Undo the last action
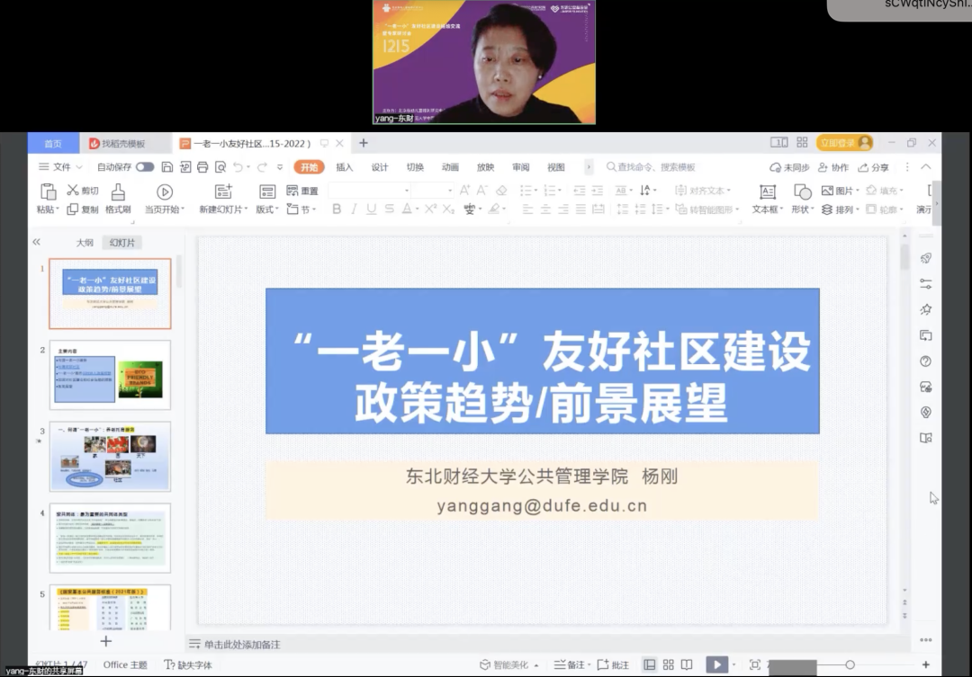Viewport: 972px width, 677px height. coord(238,166)
